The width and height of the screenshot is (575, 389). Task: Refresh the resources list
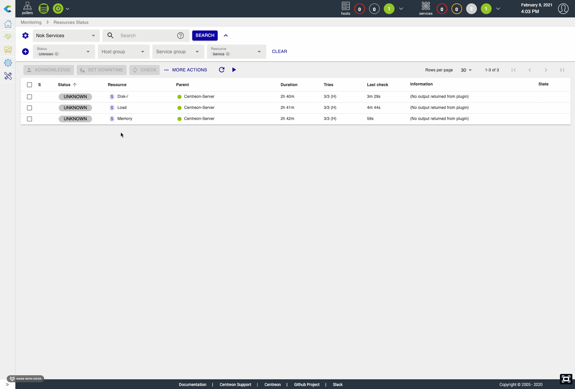pos(222,70)
